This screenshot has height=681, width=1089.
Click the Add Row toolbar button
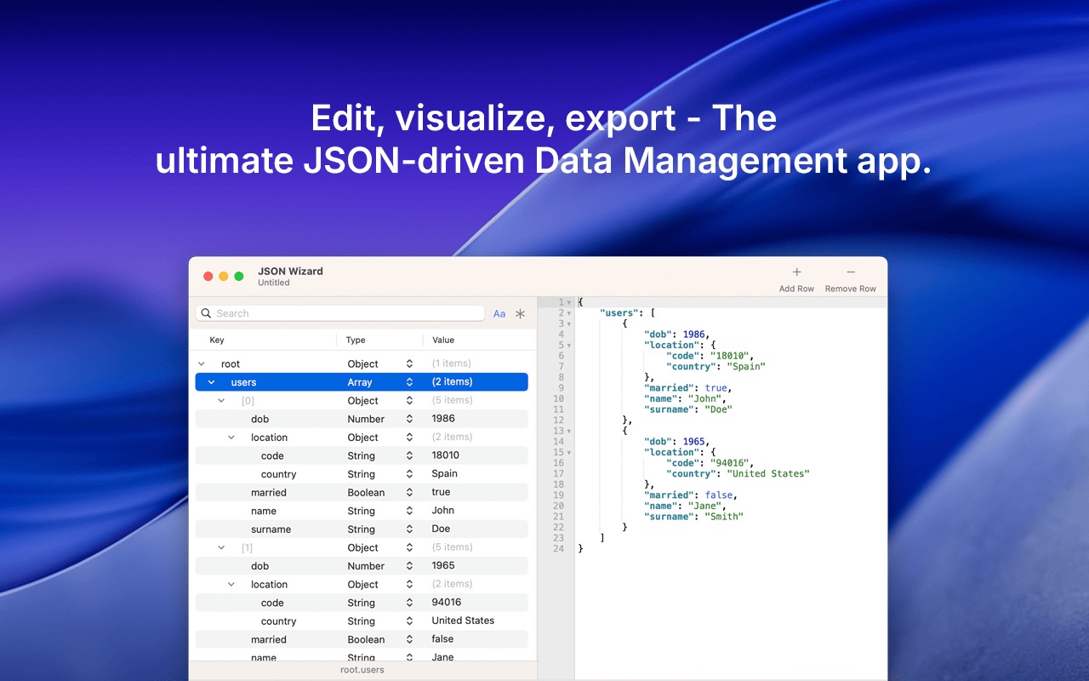[x=796, y=279]
